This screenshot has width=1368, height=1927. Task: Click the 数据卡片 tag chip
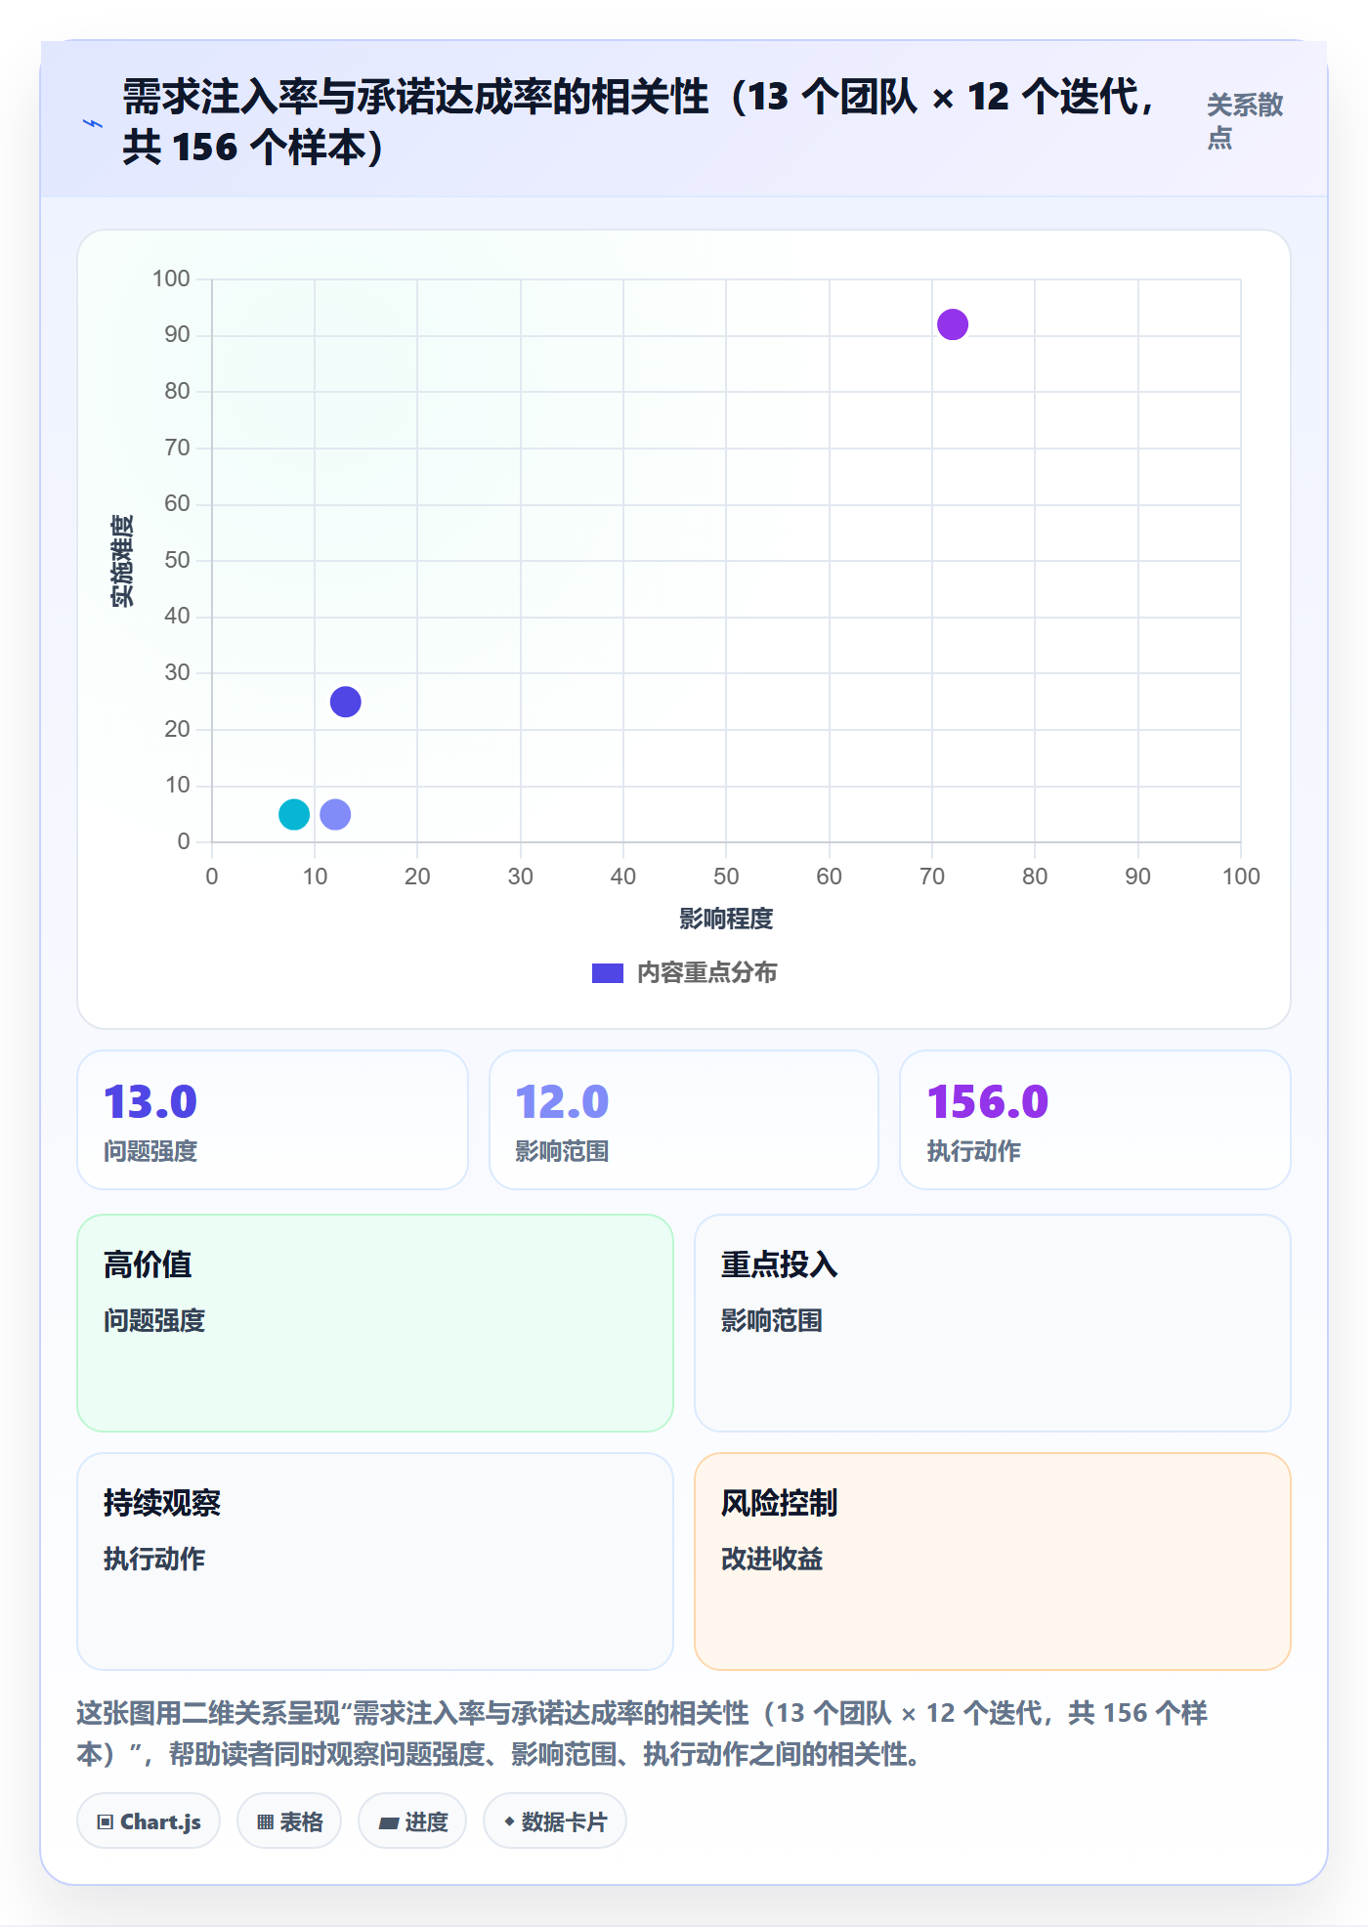point(555,1821)
